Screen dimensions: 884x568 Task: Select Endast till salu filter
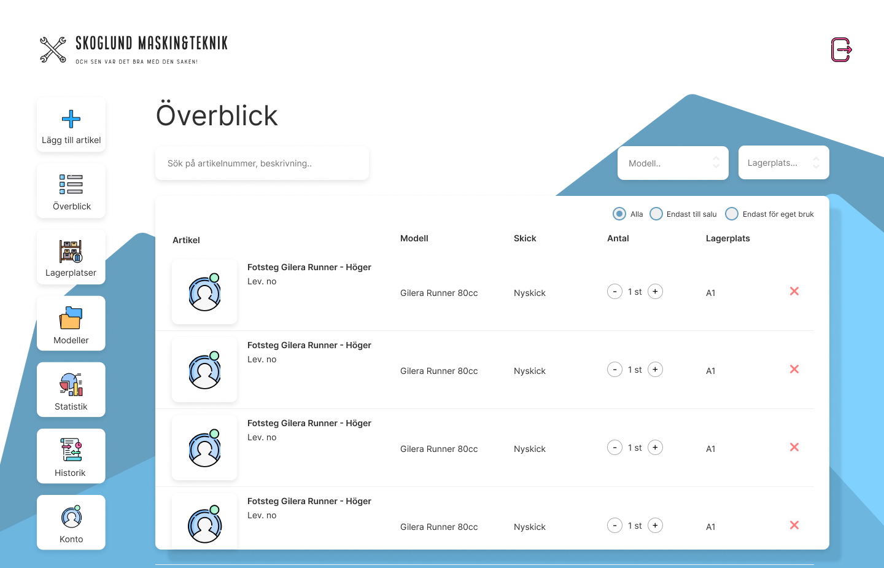pyautogui.click(x=656, y=214)
